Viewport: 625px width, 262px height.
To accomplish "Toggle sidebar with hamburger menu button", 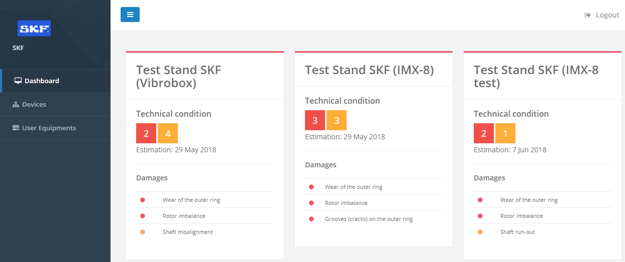I will 130,15.
